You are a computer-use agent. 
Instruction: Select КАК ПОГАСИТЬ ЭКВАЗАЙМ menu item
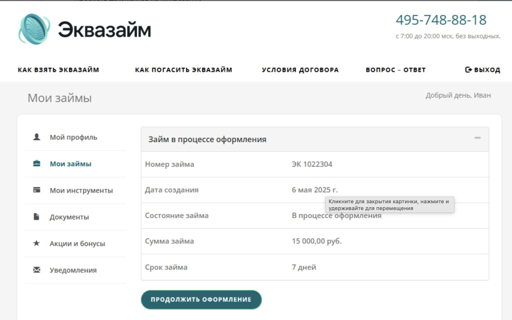coord(183,69)
